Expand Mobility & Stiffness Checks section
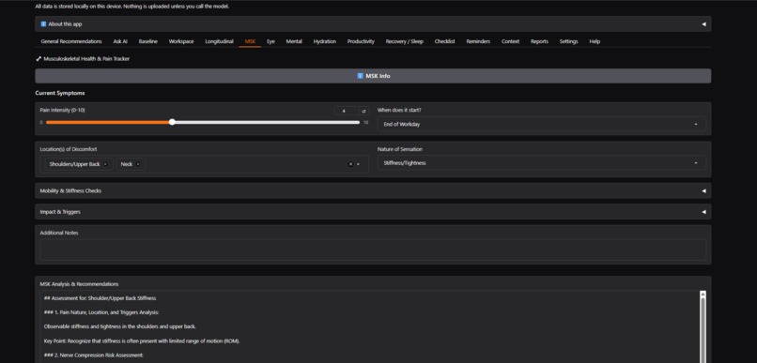 point(373,191)
